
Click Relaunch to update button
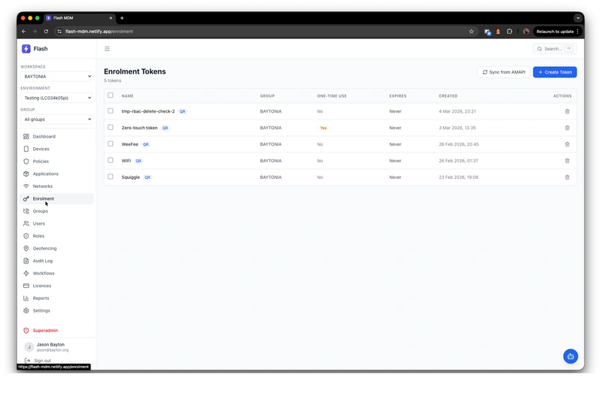coord(557,32)
